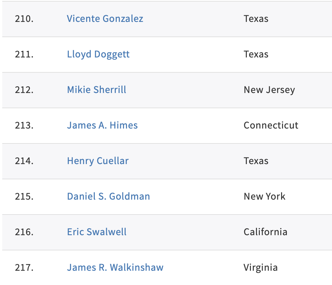This screenshot has height=285, width=332.
Task: Click the James R. Walkinshaw link
Action: (115, 268)
